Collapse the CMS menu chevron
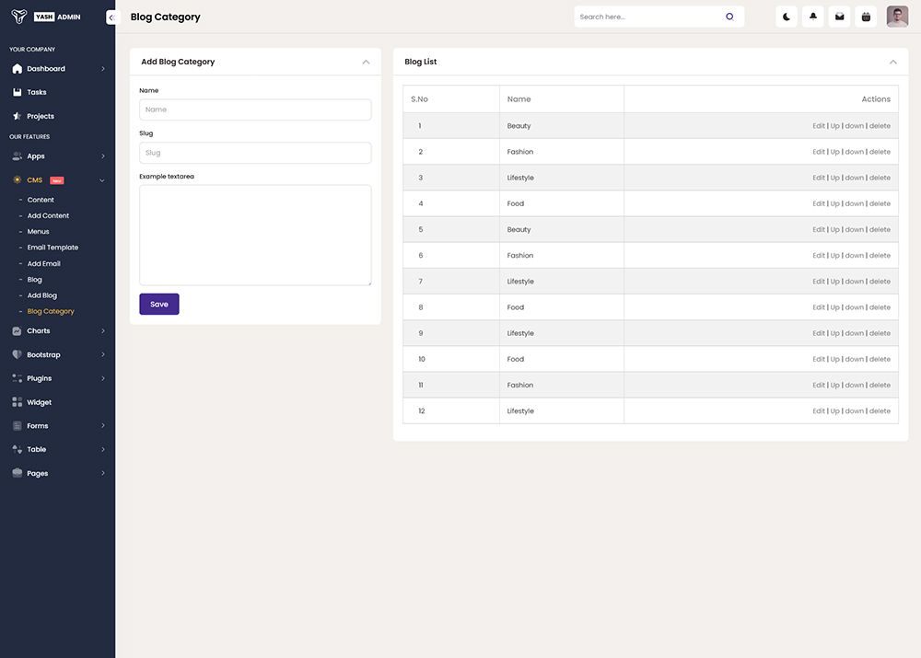Screen dimensions: 921x658 pyautogui.click(x=102, y=180)
